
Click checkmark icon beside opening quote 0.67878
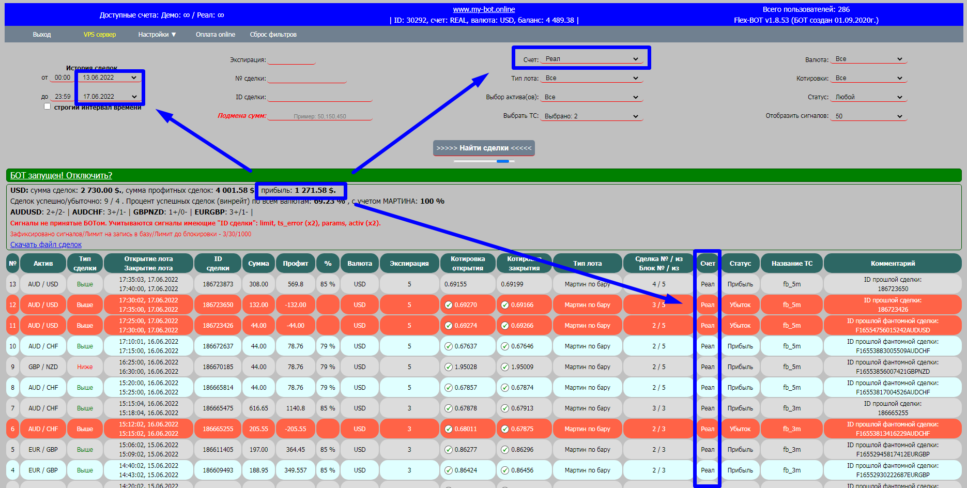click(x=449, y=408)
